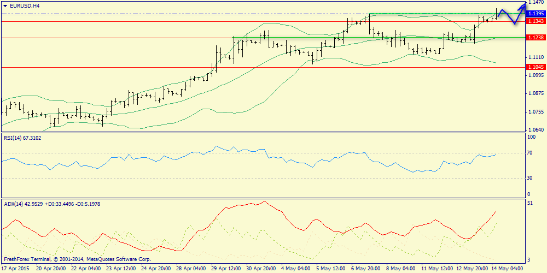Viewport: 547px width, 273px height.
Task: Click the 1.1045 red price label
Action: click(535, 67)
